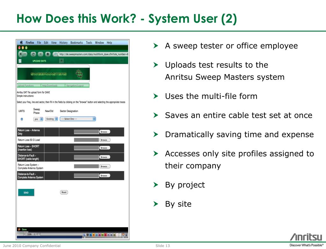Open the Tools menu
The width and height of the screenshot is (326, 249).
tap(89, 42)
